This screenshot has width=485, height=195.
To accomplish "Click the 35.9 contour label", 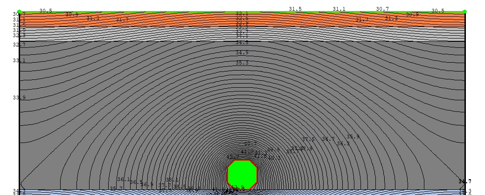I will (353, 137).
